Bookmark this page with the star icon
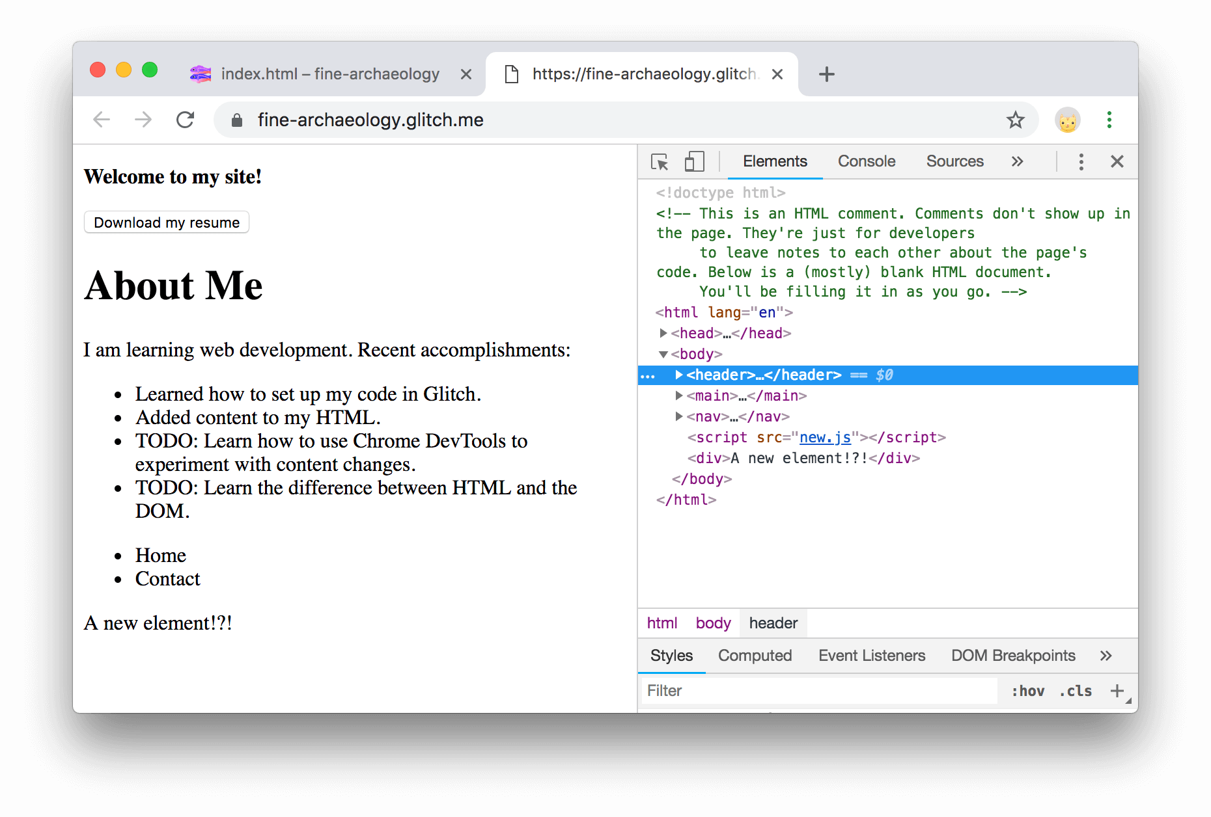1211x817 pixels. tap(1016, 120)
